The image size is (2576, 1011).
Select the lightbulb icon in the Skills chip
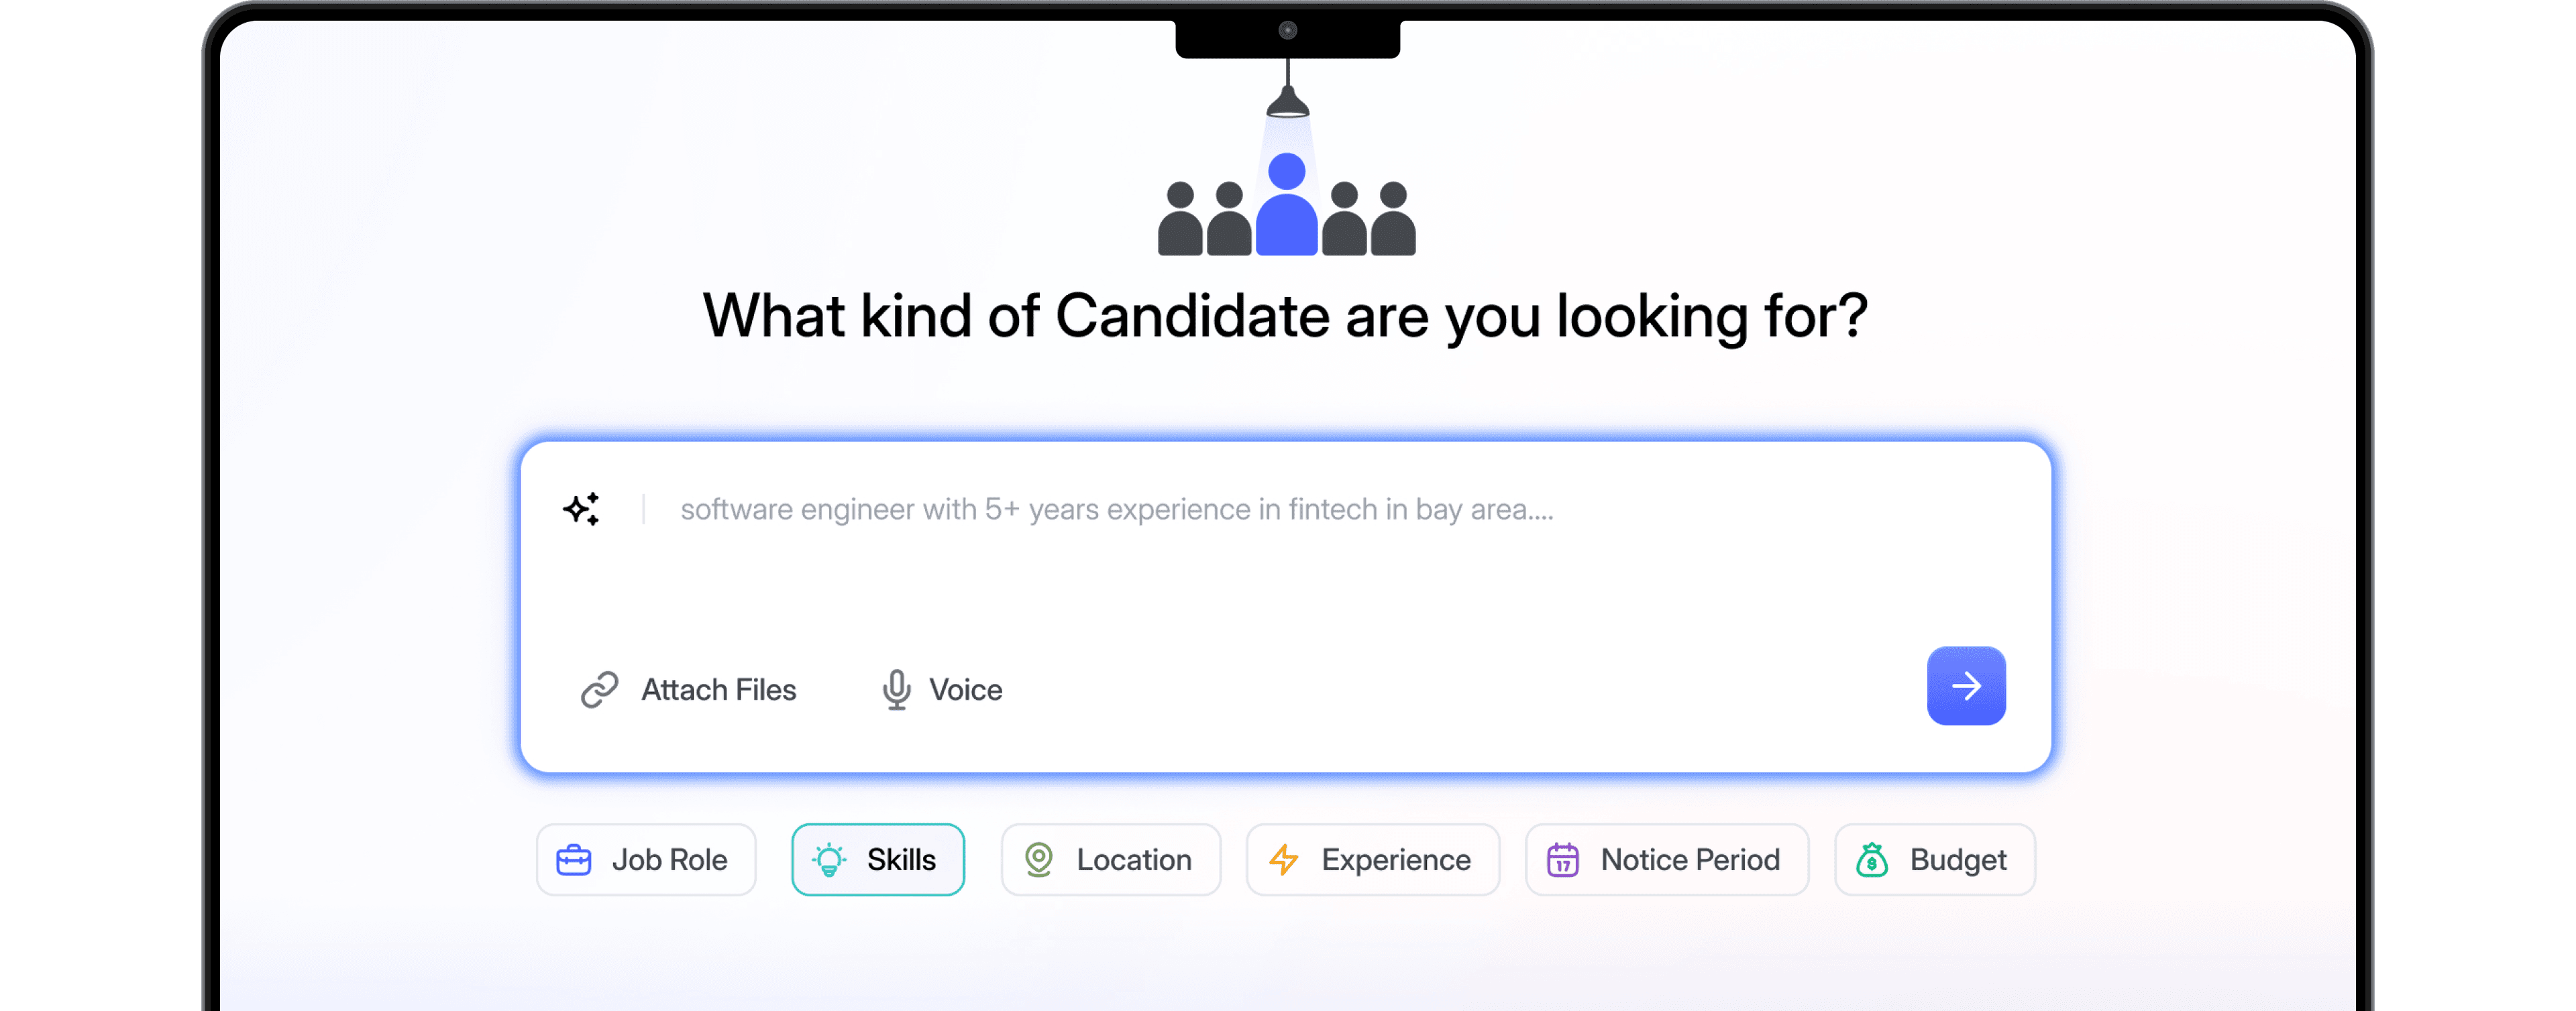[829, 859]
